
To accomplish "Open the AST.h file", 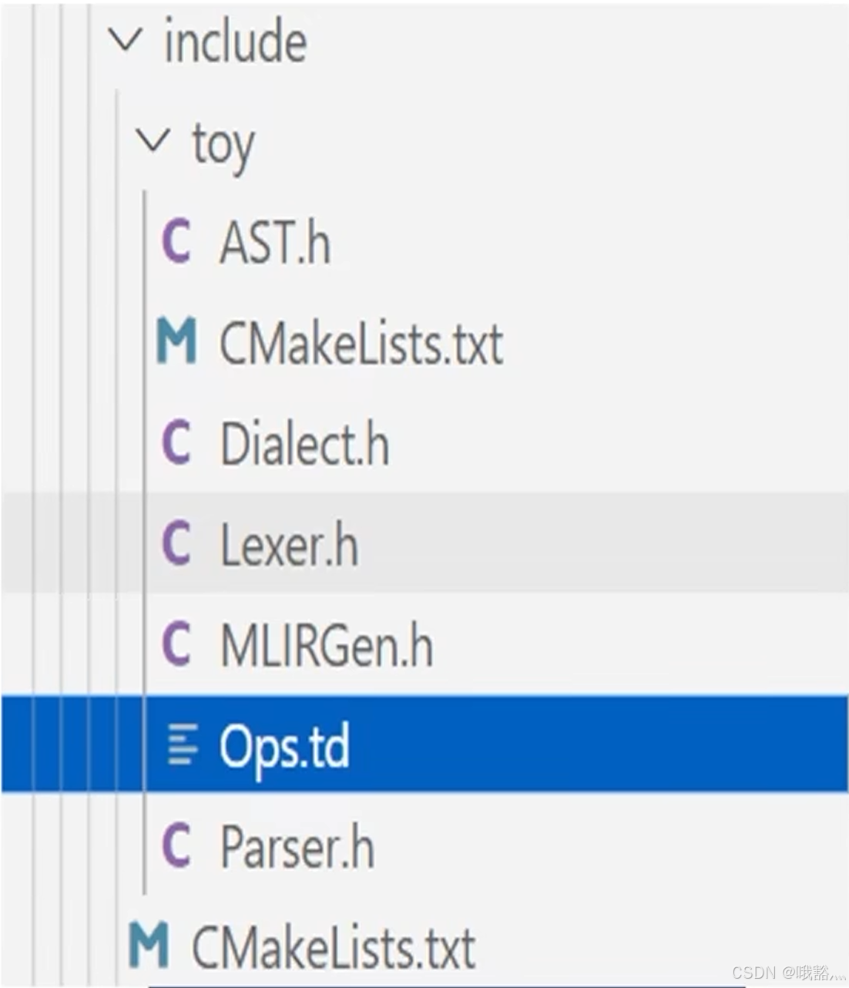I will tap(274, 242).
